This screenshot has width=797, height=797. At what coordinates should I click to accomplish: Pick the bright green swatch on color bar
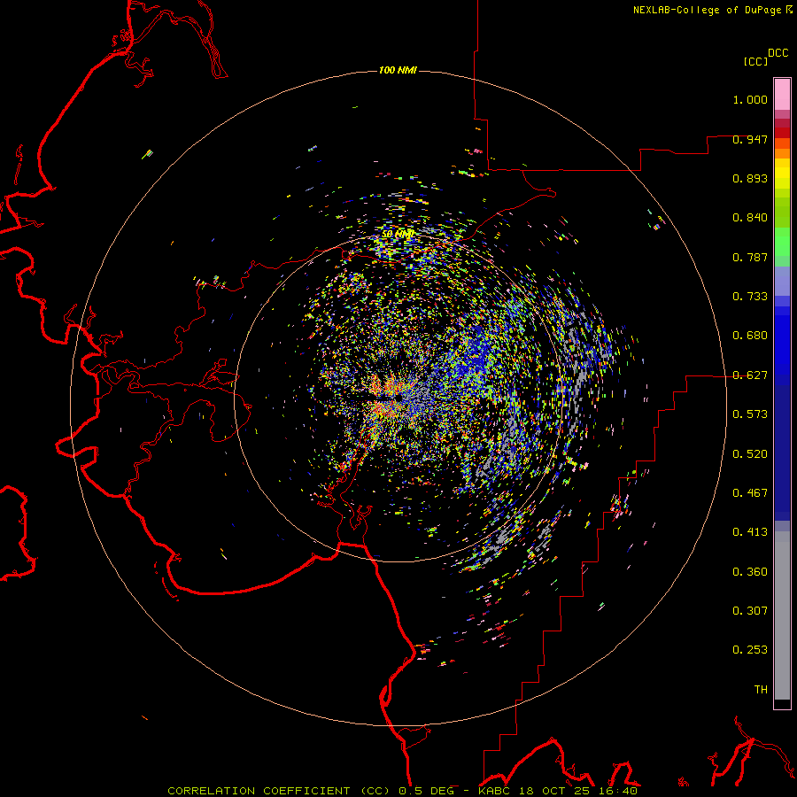(782, 242)
